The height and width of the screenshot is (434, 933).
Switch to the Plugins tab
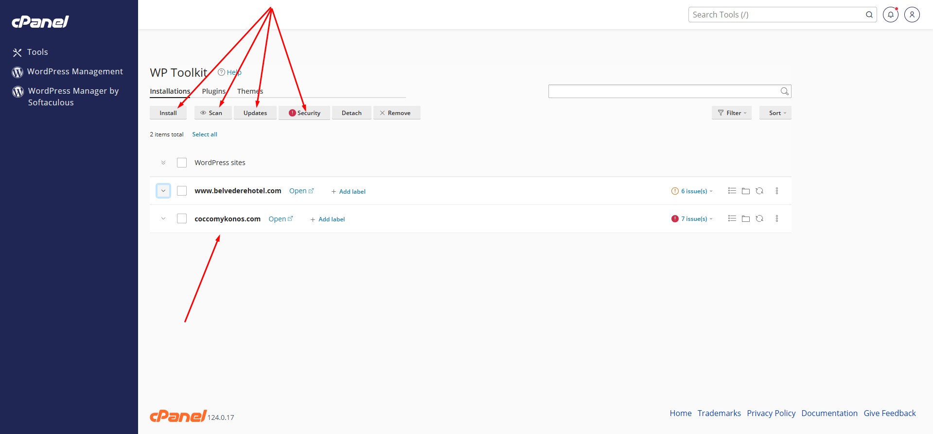click(x=213, y=91)
